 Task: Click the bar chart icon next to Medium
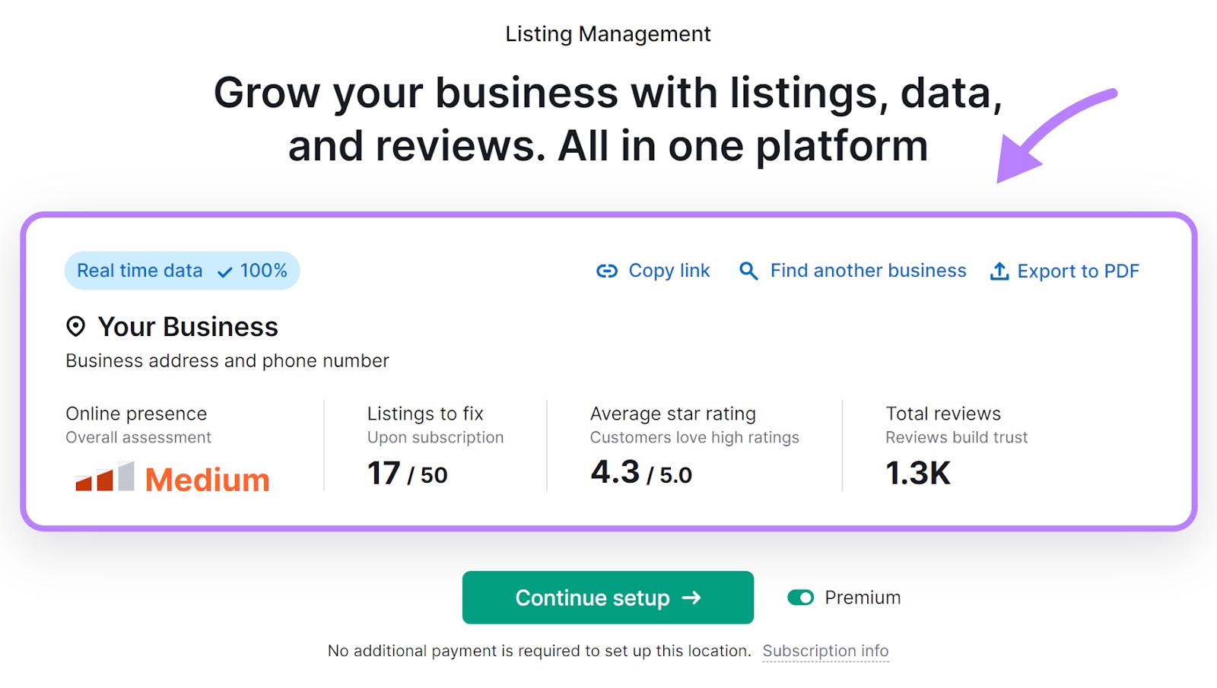pos(103,477)
